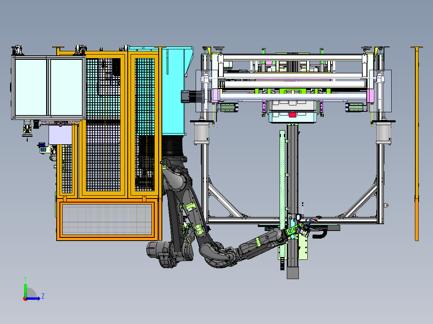Select the black servo motor beside the cyan cabinet

pyautogui.click(x=192, y=97)
